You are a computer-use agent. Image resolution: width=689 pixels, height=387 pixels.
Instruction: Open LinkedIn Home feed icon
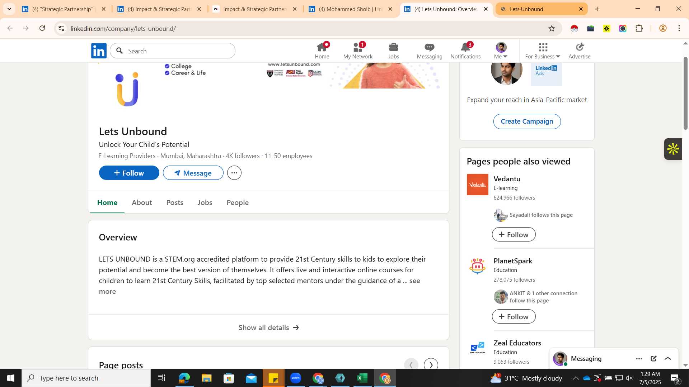tap(322, 51)
